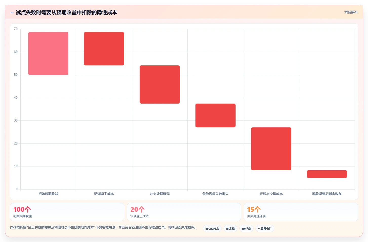Click the 初始预期收益 x-axis label
The image size is (368, 242).
[x=48, y=194]
